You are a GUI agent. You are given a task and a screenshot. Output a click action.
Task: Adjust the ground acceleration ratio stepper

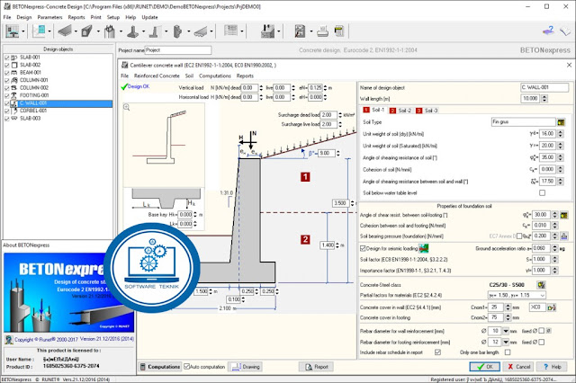coord(555,248)
